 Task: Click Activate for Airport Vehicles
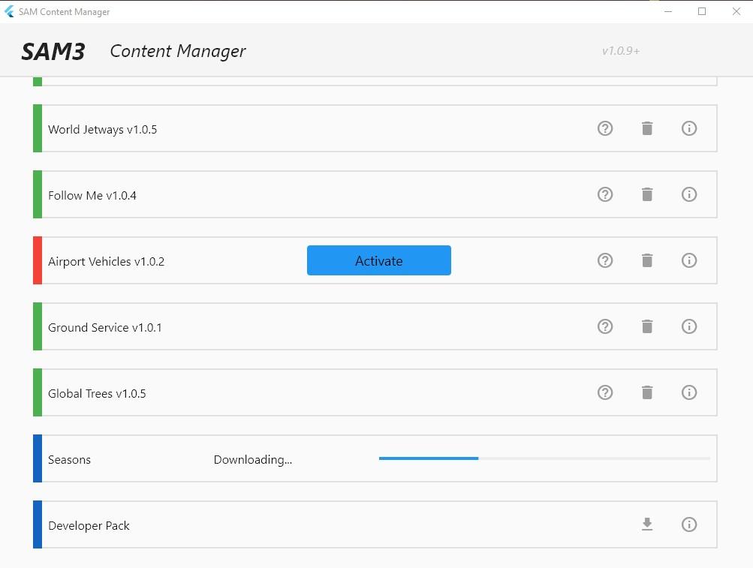pyautogui.click(x=378, y=260)
